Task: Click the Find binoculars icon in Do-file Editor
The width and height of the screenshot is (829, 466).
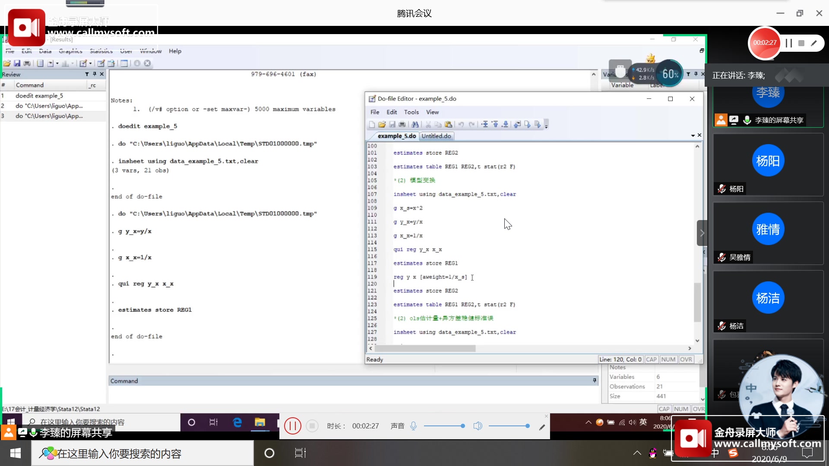Action: [415, 125]
